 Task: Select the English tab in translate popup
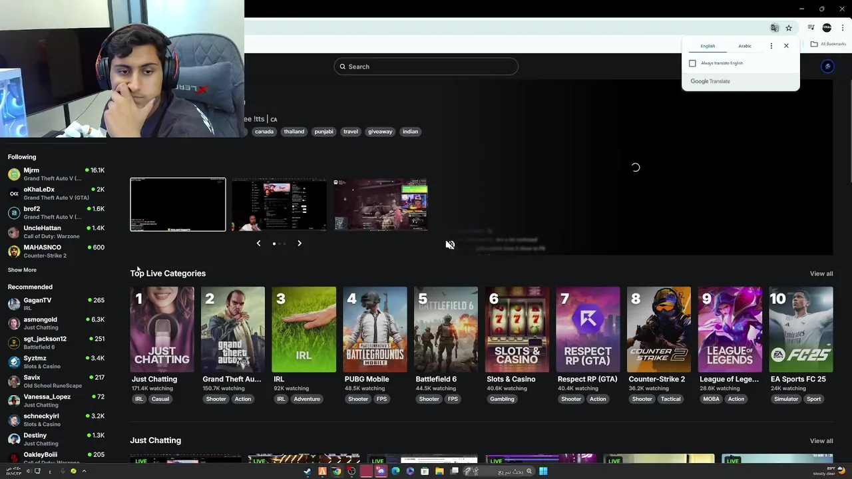pyautogui.click(x=708, y=46)
